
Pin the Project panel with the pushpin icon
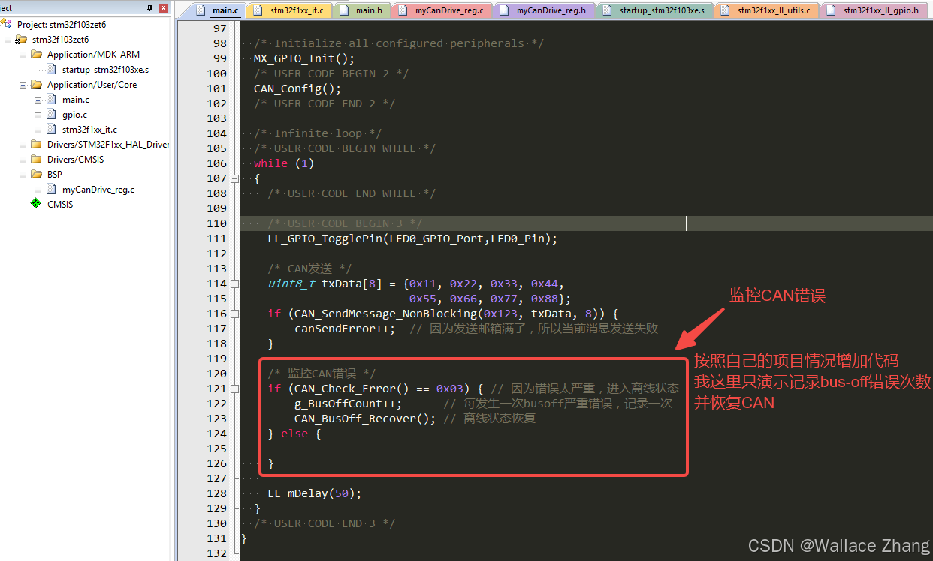[x=150, y=7]
